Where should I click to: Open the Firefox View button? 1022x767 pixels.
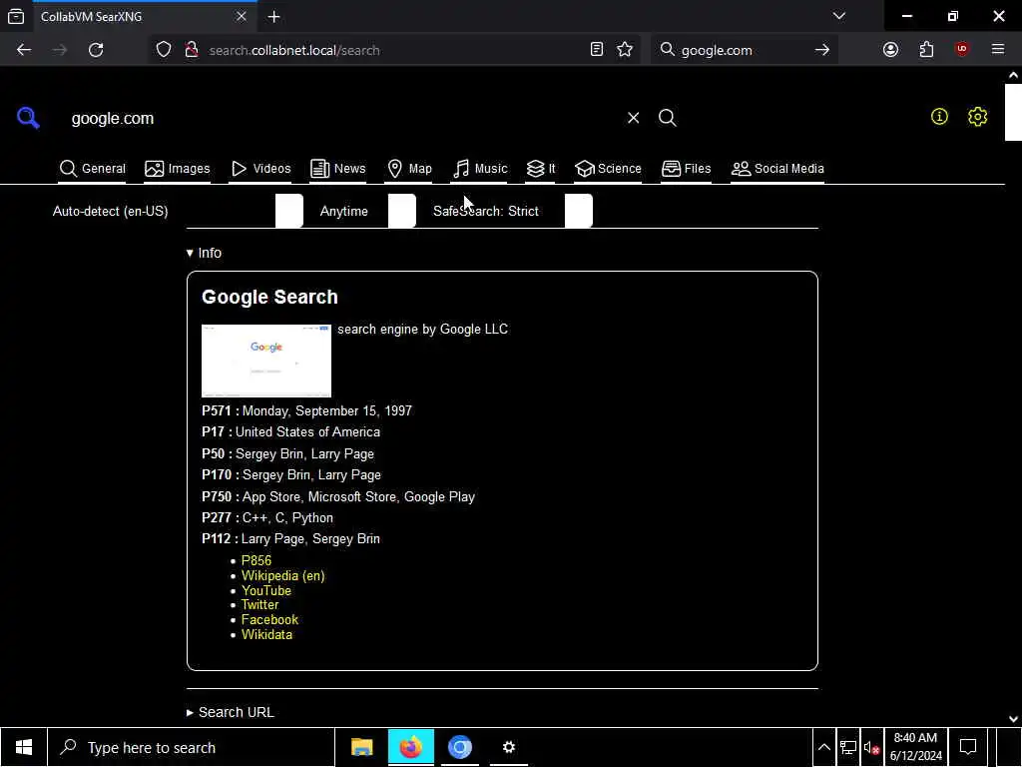pos(16,16)
